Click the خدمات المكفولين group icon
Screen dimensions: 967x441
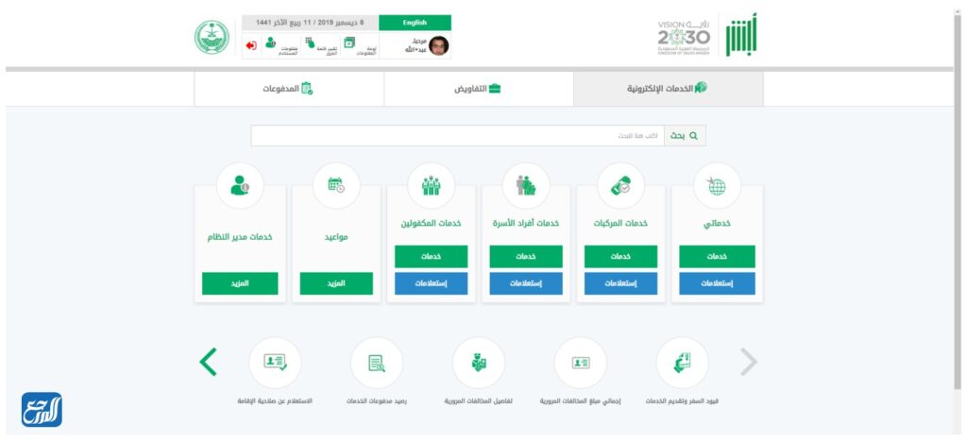(x=431, y=186)
